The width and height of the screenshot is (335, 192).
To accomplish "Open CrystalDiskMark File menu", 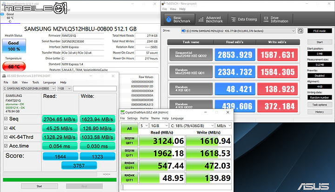I will point(122,118).
